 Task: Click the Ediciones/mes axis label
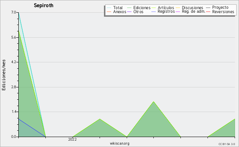(4, 75)
